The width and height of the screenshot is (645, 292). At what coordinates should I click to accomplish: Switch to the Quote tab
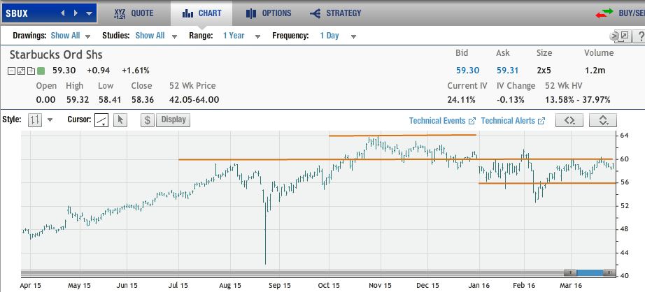[x=134, y=13]
